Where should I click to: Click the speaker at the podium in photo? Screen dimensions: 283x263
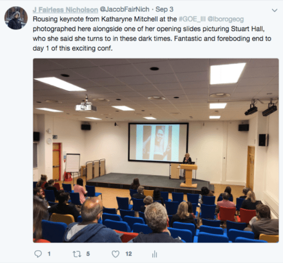[x=187, y=159]
